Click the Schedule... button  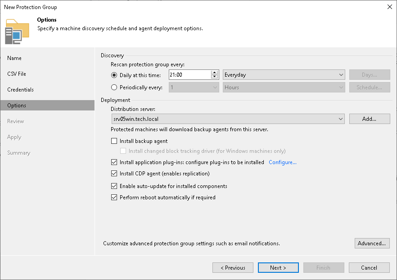370,87
